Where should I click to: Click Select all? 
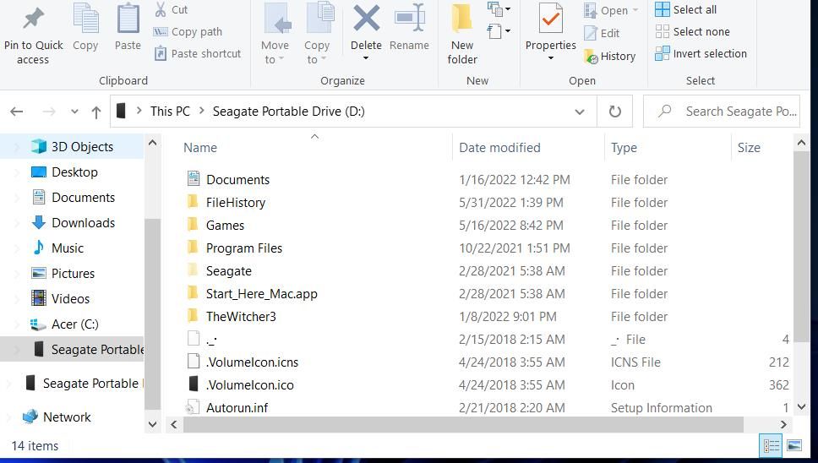tap(685, 9)
